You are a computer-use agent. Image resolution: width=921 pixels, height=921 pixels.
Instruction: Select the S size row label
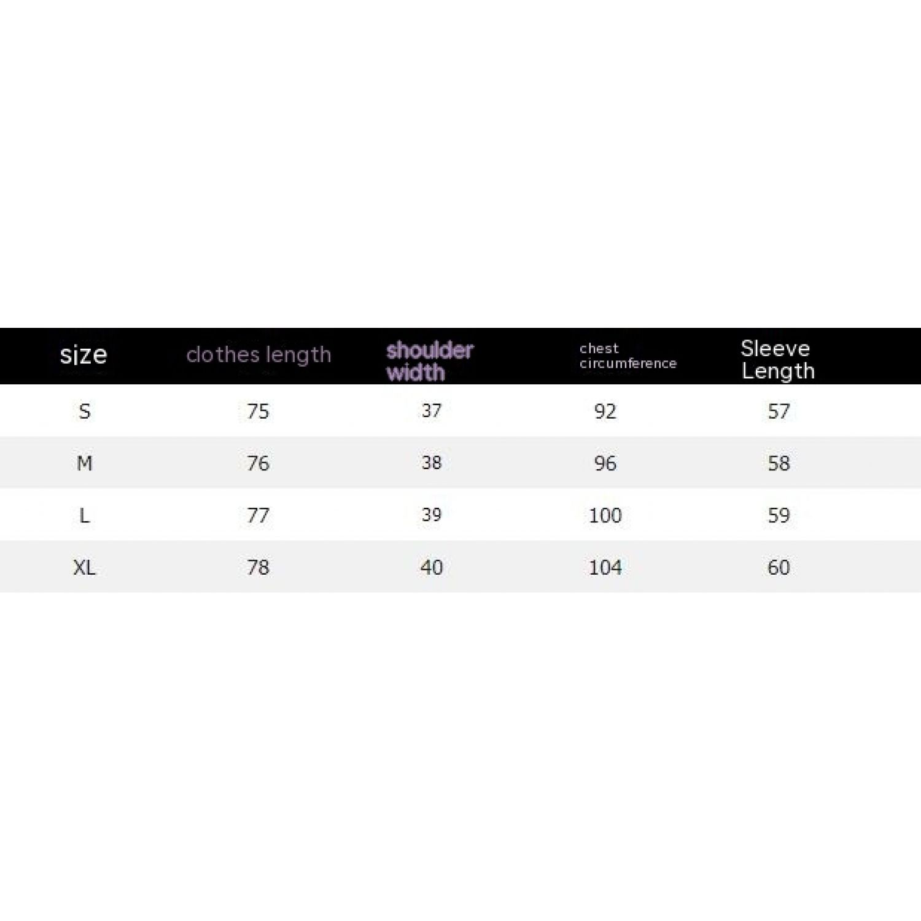tap(85, 411)
